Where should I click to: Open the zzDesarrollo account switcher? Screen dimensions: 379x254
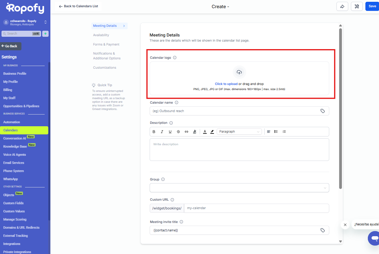coord(25,22)
